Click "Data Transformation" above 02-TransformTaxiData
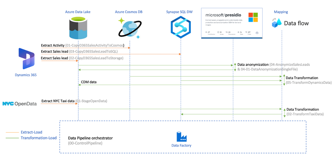The height and width of the screenshot is (157, 334). pyautogui.click(x=303, y=109)
